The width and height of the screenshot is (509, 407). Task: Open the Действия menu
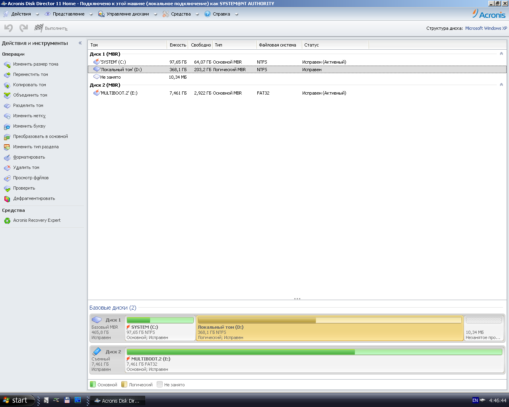coord(21,14)
